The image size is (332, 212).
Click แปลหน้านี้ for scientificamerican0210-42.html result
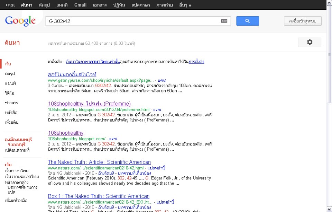[x=156, y=168]
